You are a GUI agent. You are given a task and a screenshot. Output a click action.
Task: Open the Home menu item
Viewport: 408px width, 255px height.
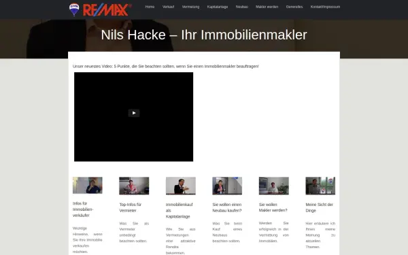[150, 7]
